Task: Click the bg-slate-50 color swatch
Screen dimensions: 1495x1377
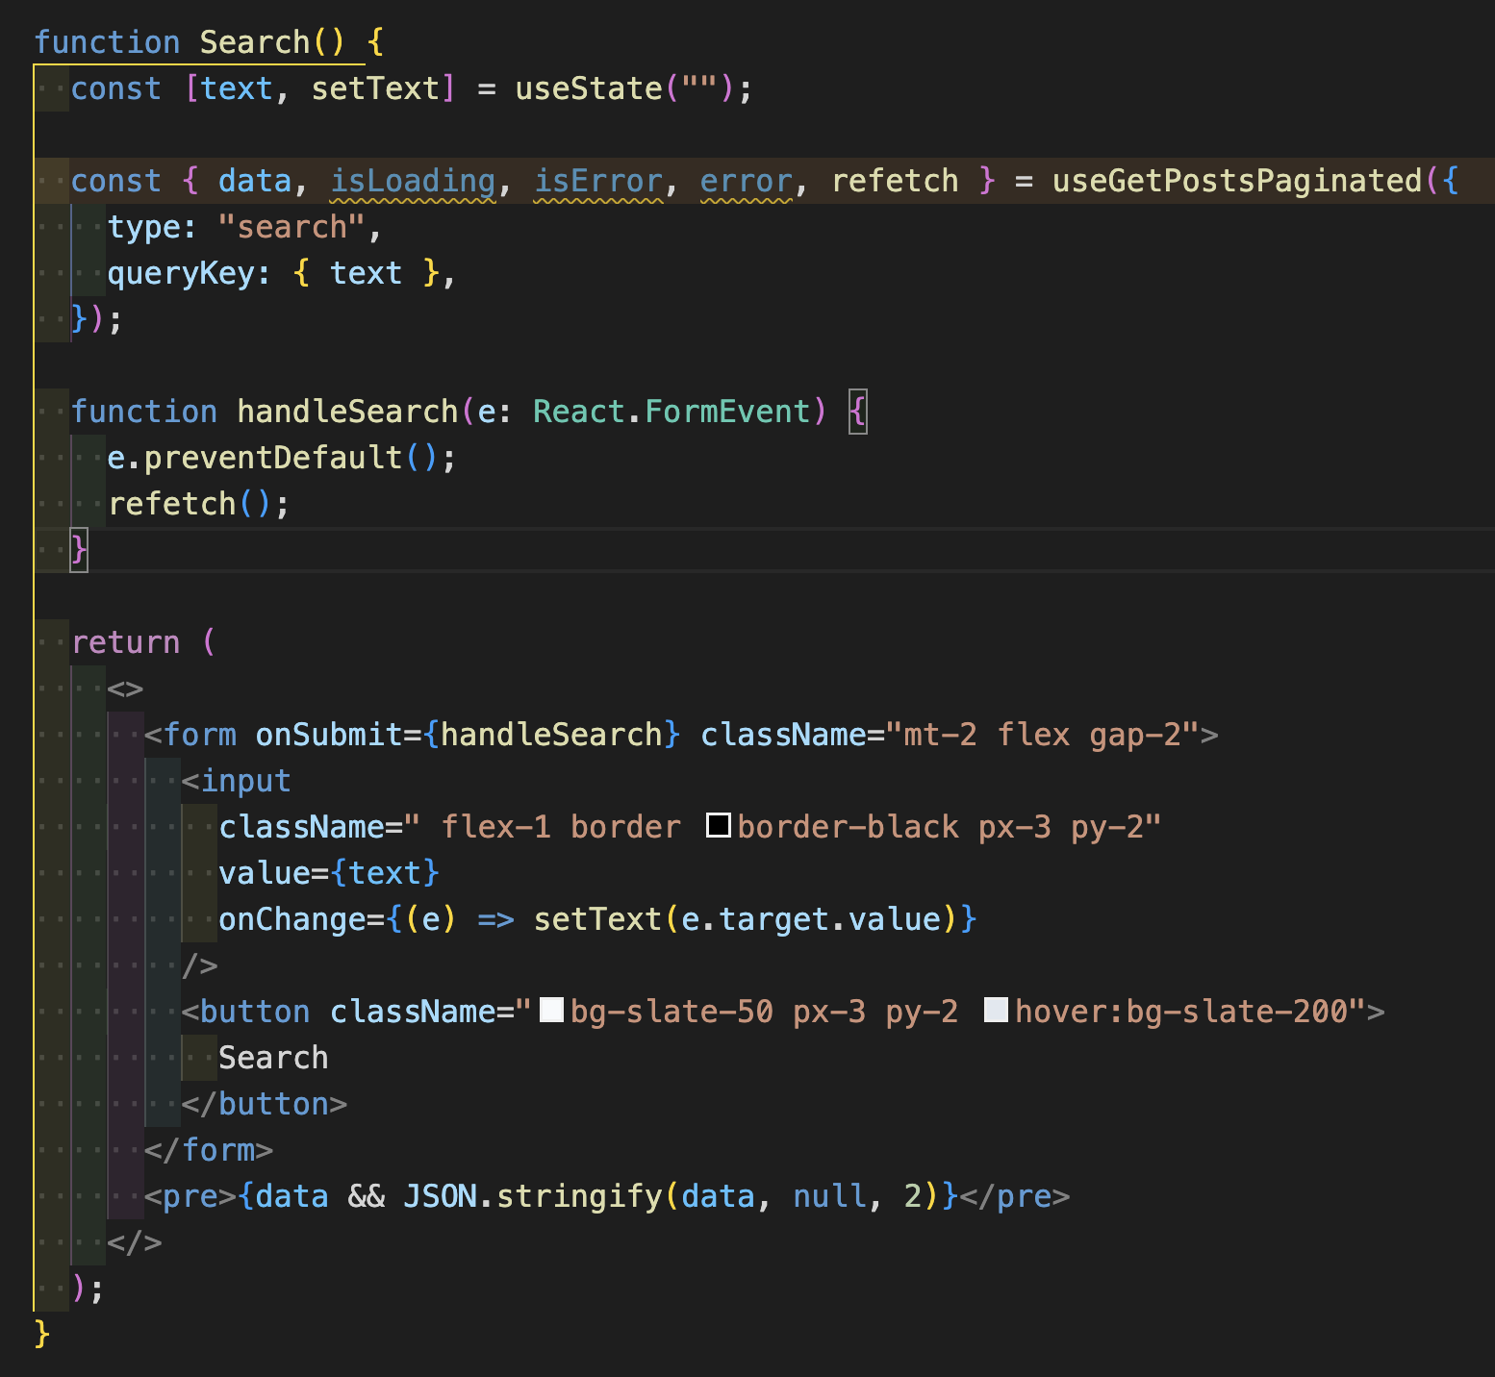Action: (x=551, y=1010)
